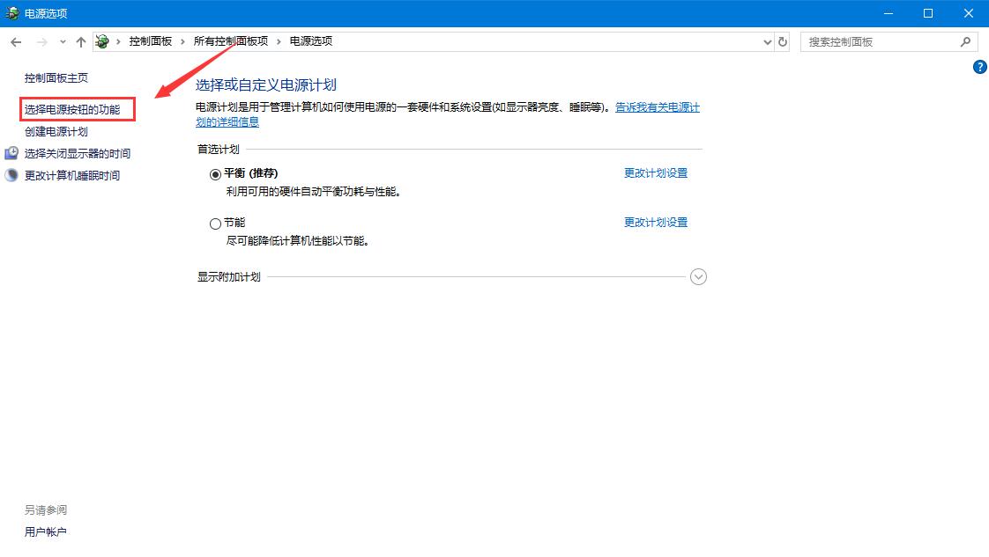Click the 创建电源计划 link
This screenshot has height=557, width=989.
[56, 131]
